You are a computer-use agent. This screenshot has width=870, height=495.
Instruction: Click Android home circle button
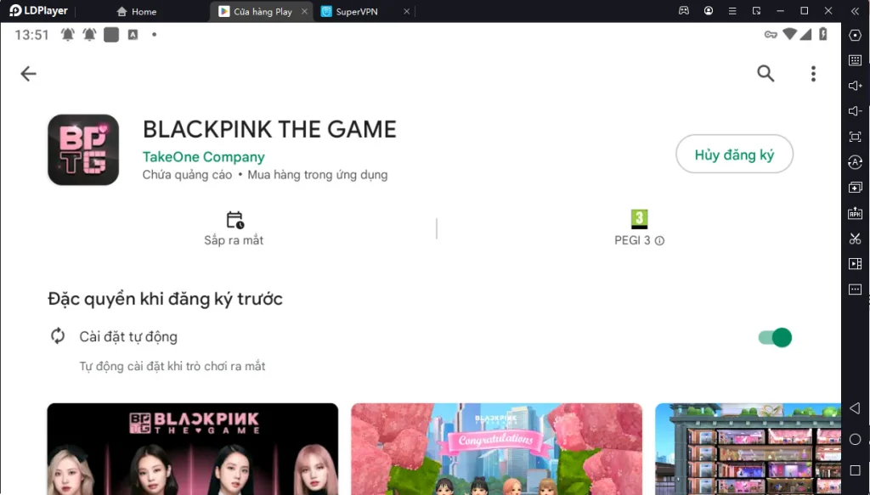(x=855, y=440)
